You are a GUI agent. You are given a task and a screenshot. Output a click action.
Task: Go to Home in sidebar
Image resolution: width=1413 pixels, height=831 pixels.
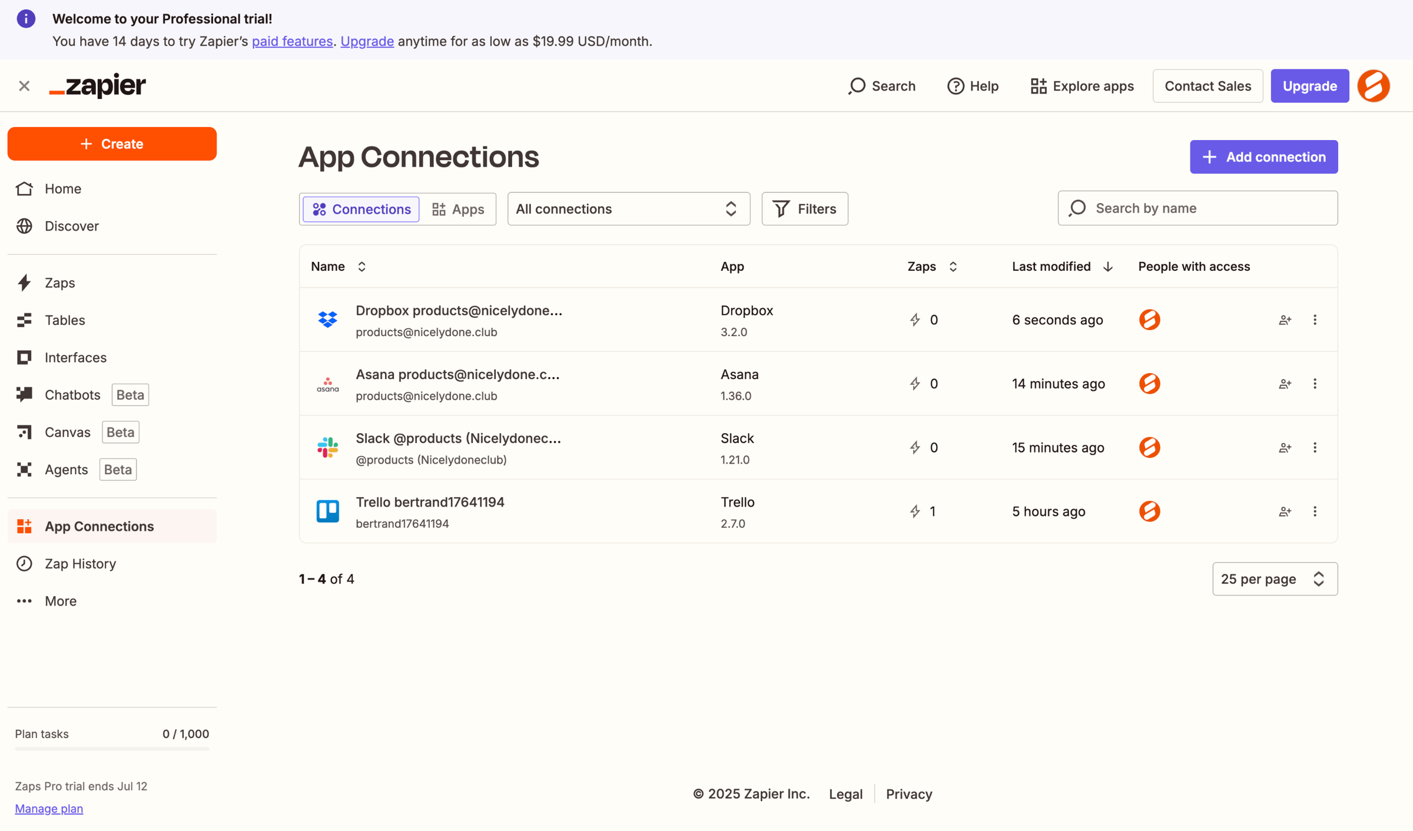coord(112,188)
